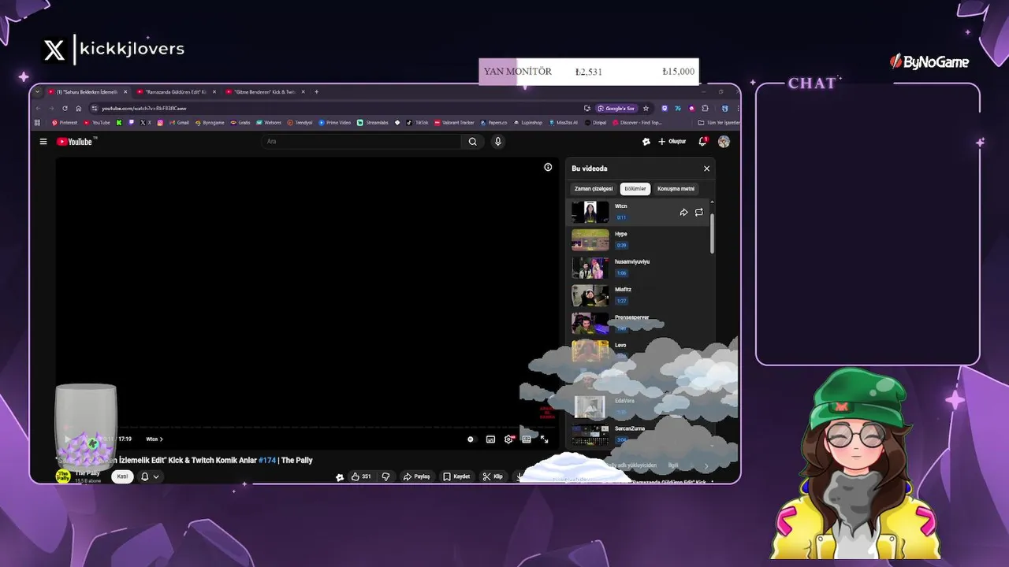Open the Wtcn chapter thumbnail

pos(590,212)
